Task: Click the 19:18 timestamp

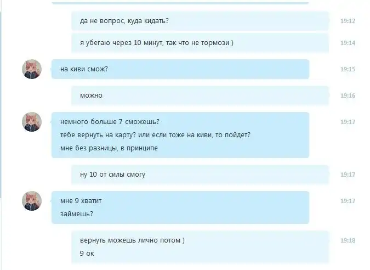Action: coord(348,240)
